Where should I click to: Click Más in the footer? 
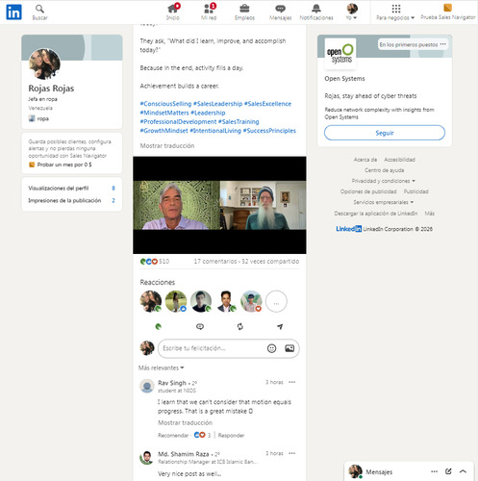pyautogui.click(x=430, y=214)
